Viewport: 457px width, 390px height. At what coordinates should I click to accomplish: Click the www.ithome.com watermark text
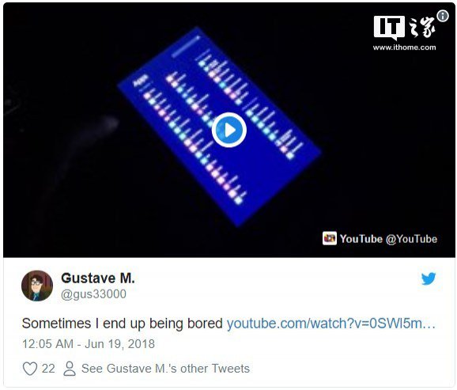point(405,47)
